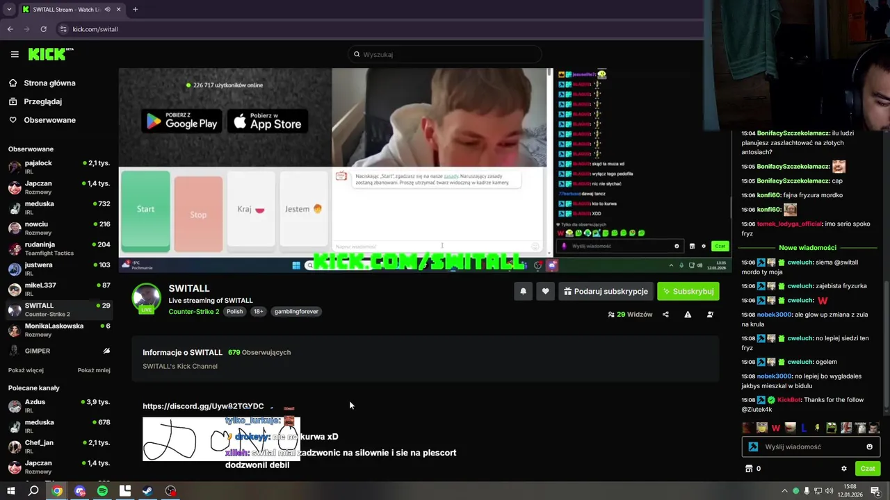Image resolution: width=890 pixels, height=500 pixels.
Task: Toggle follow heart for SWITALL
Action: click(545, 292)
